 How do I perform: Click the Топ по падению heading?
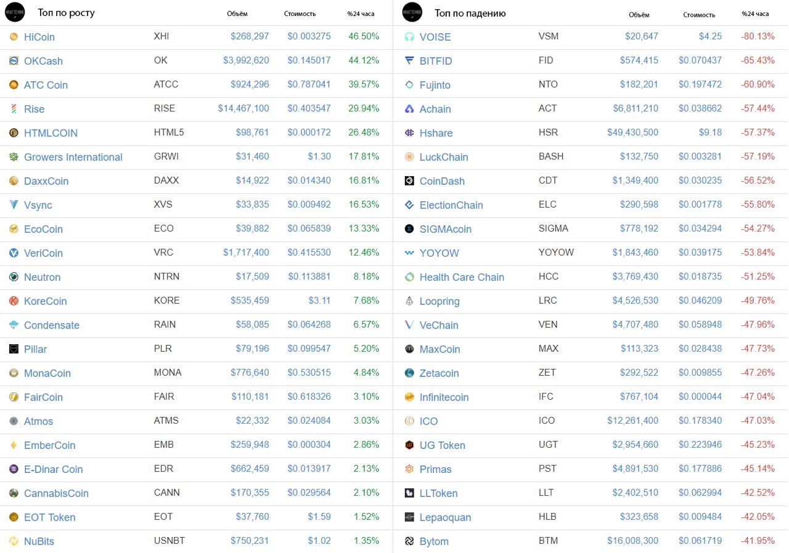(x=470, y=12)
